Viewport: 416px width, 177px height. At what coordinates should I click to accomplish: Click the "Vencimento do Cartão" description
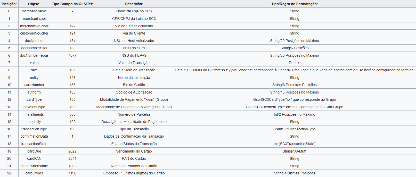click(x=134, y=151)
